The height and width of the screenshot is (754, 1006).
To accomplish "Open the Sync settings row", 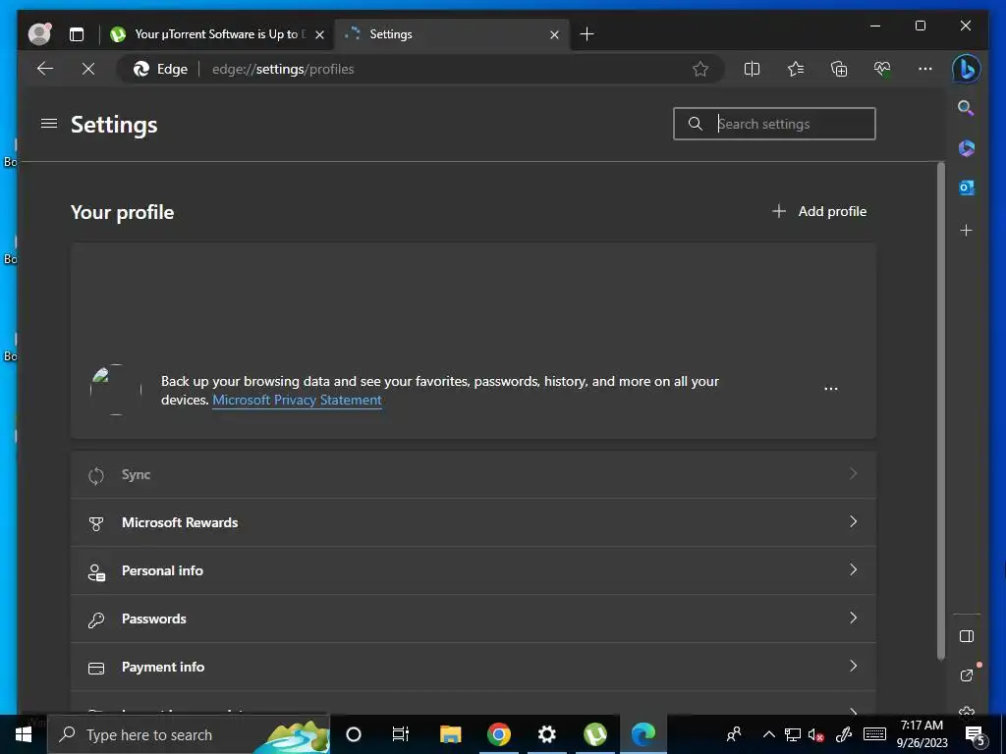I will click(x=474, y=474).
